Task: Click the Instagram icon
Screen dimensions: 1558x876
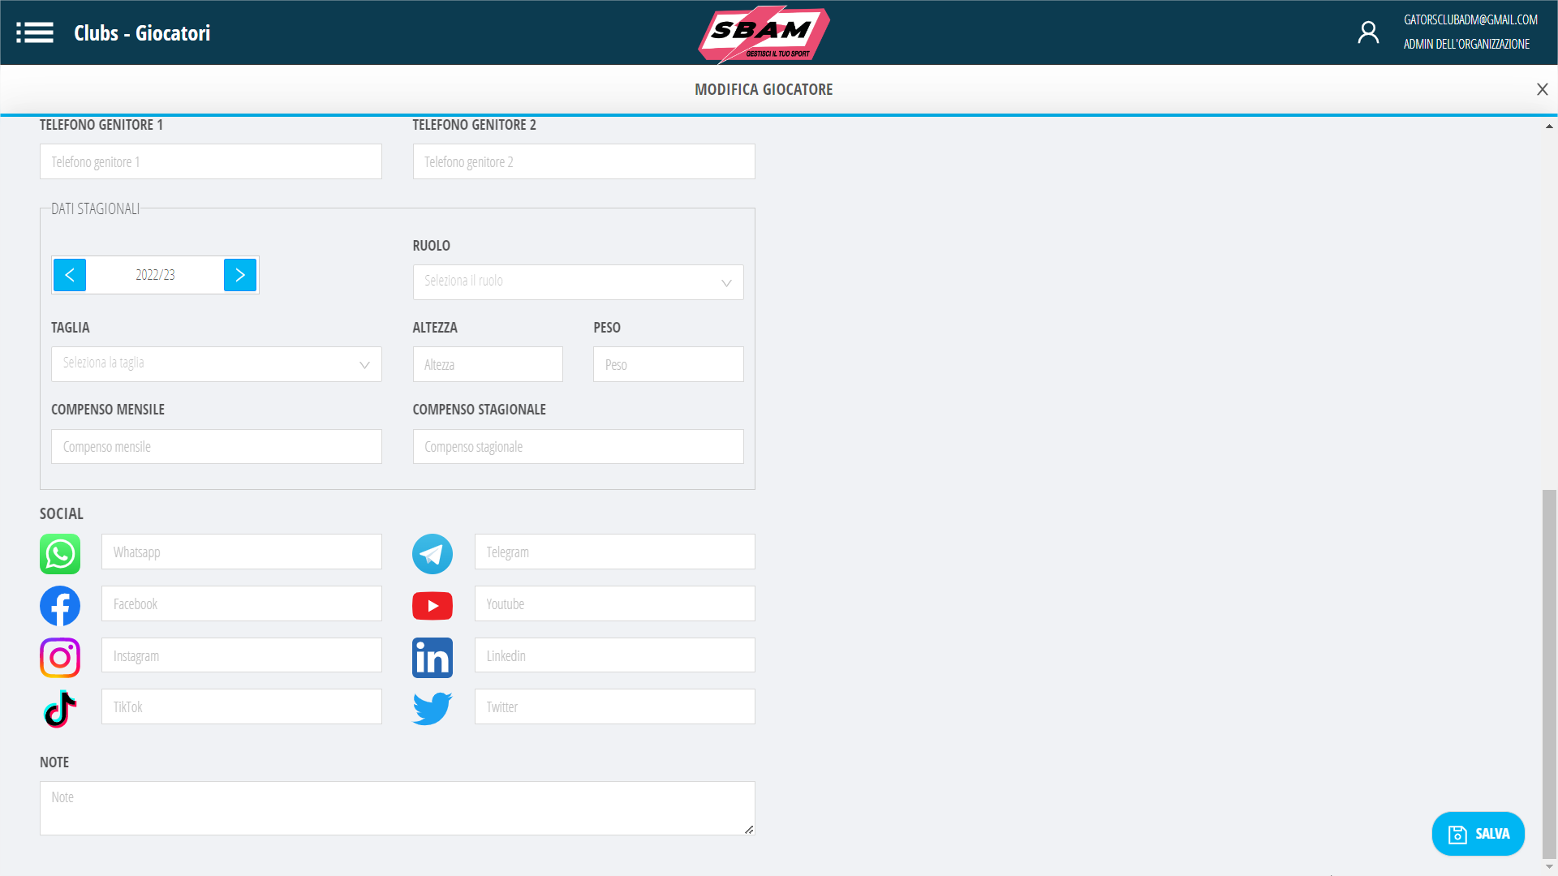Action: 60,658
